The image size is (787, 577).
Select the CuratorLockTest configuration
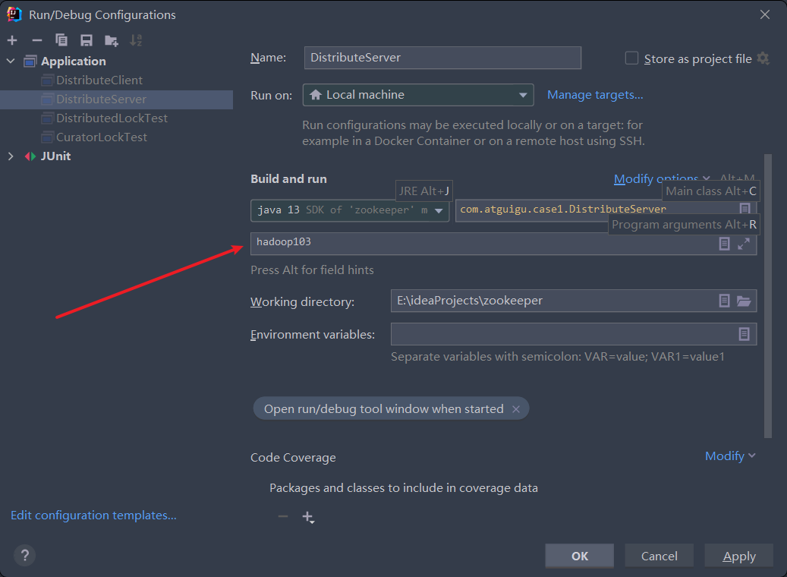(x=101, y=137)
